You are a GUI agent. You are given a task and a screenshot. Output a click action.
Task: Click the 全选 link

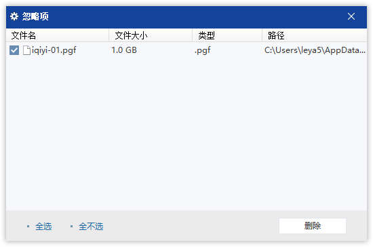coord(43,226)
